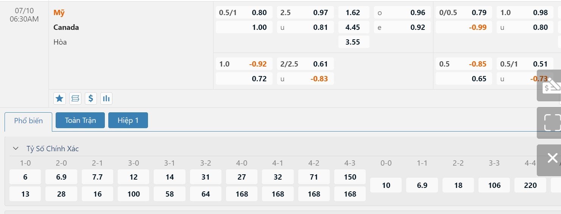
Task: Choose 0-0 draw score odds 10
Action: tap(386, 185)
